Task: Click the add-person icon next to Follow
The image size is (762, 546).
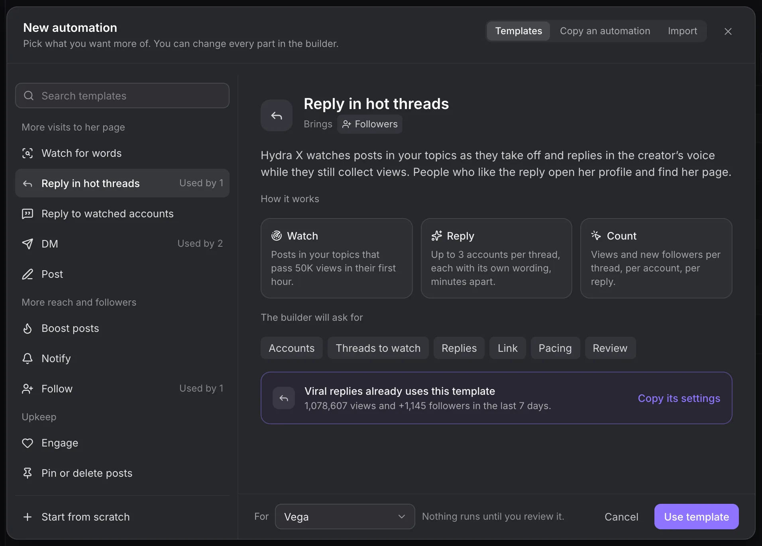Action: [27, 389]
